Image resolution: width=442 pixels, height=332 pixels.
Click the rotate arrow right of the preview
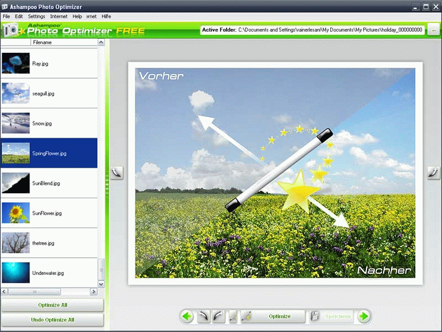(433, 172)
